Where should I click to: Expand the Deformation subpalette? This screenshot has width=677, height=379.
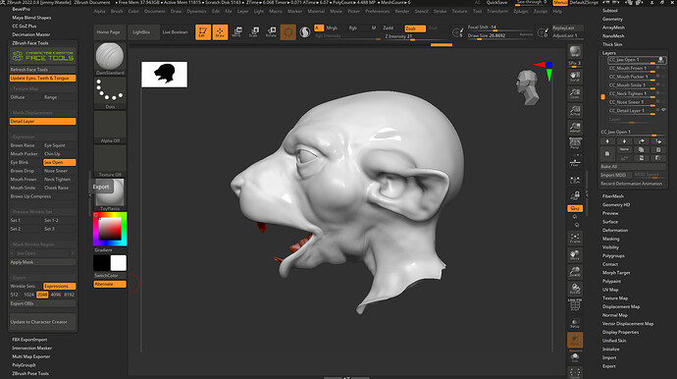[615, 231]
